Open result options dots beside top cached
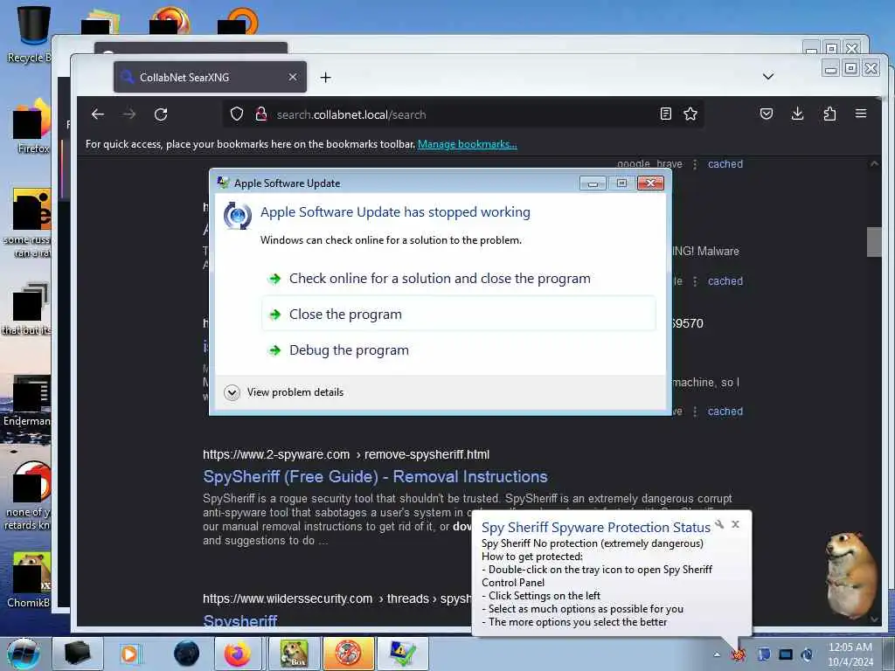The height and width of the screenshot is (671, 895). point(695,164)
